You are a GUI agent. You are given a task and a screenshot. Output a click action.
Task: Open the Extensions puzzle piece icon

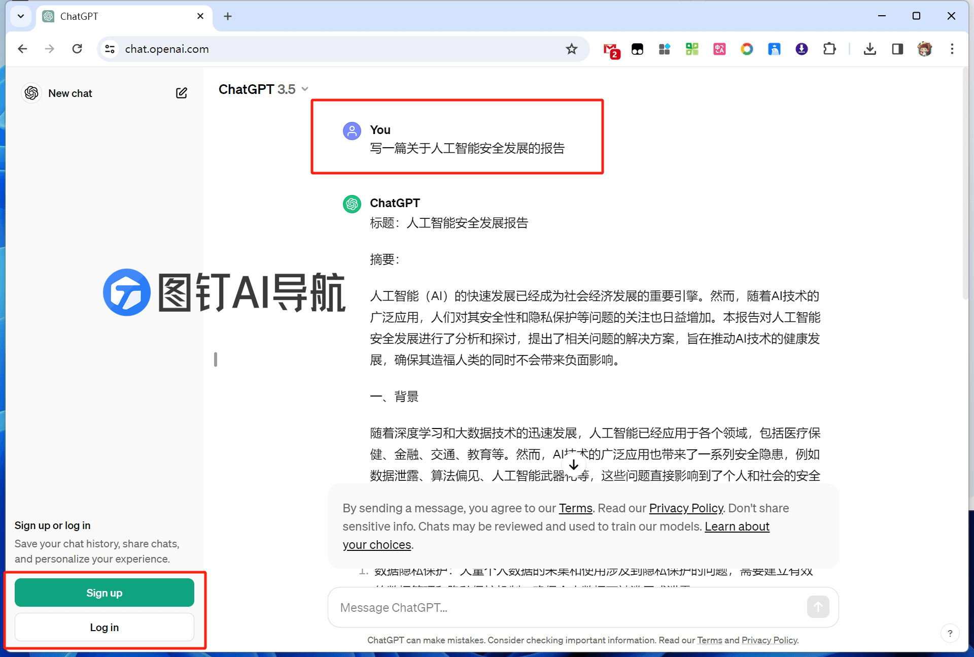tap(829, 49)
